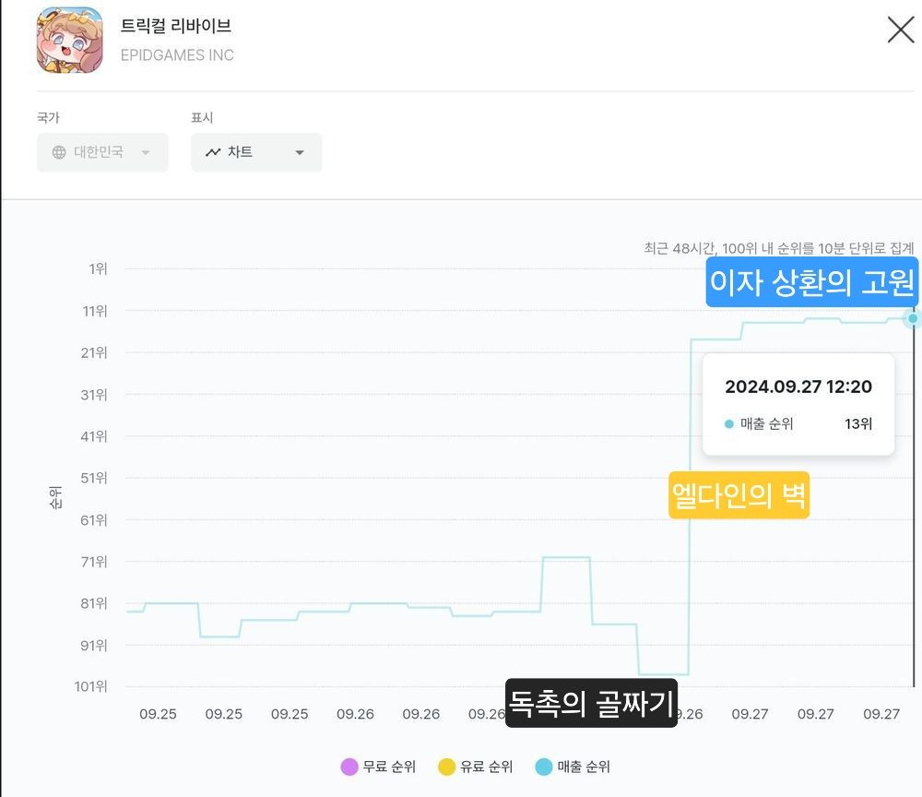Close the app ranking popup
The height and width of the screenshot is (797, 922).
(x=900, y=30)
